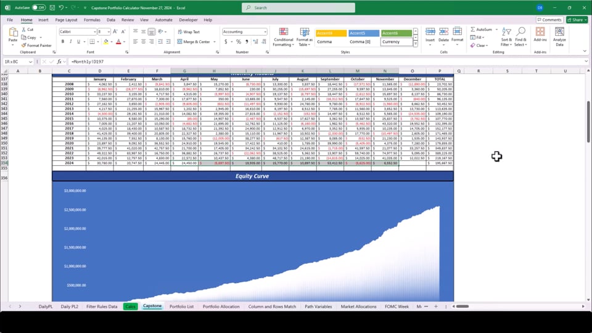Open the Clear dropdown
592x333 pixels.
pyautogui.click(x=479, y=45)
